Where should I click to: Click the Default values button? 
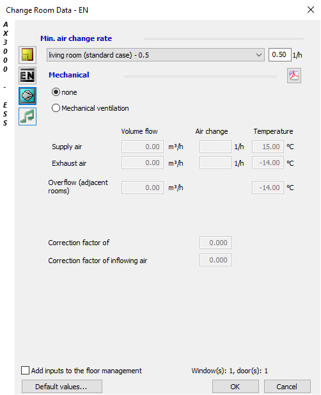pyautogui.click(x=62, y=387)
